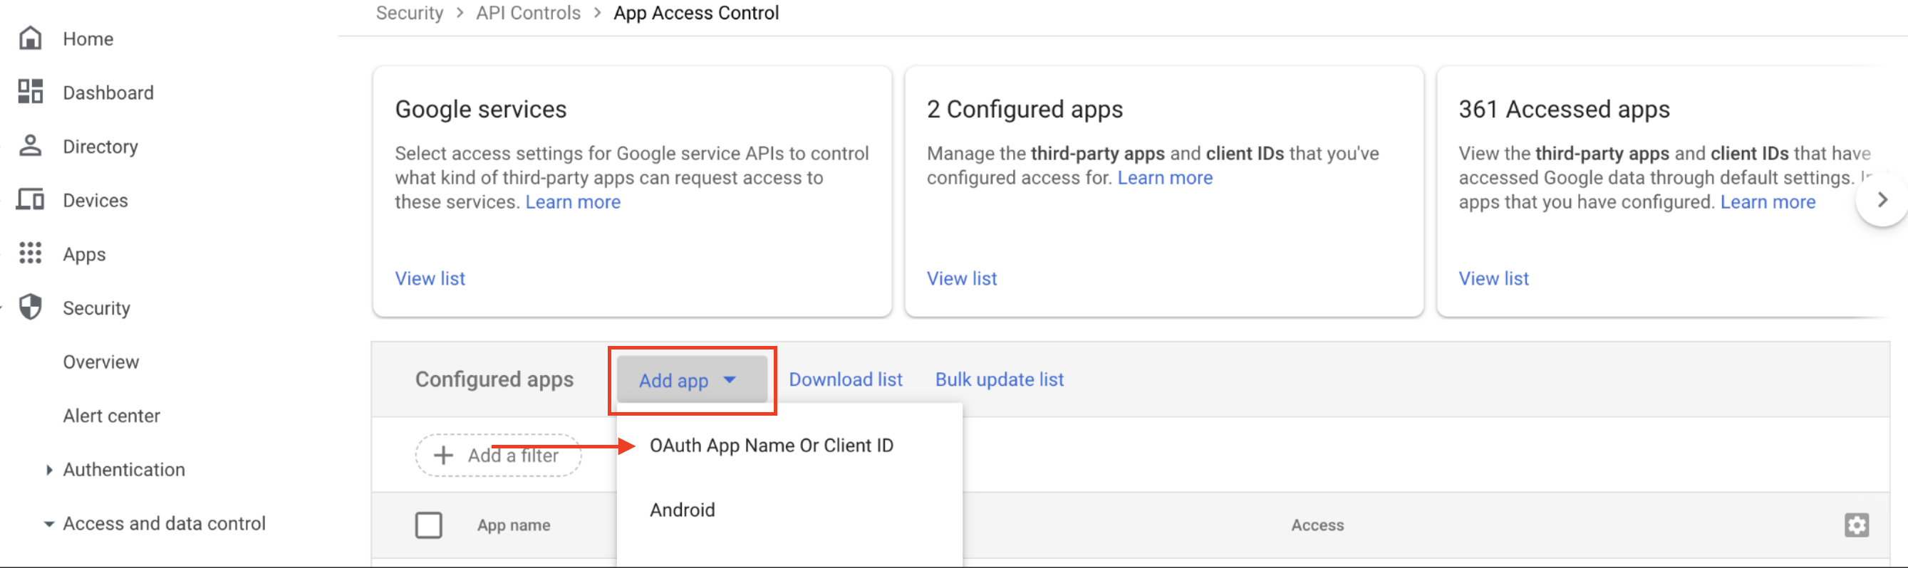Click Security in the breadcrumb
The image size is (1908, 568).
point(410,13)
